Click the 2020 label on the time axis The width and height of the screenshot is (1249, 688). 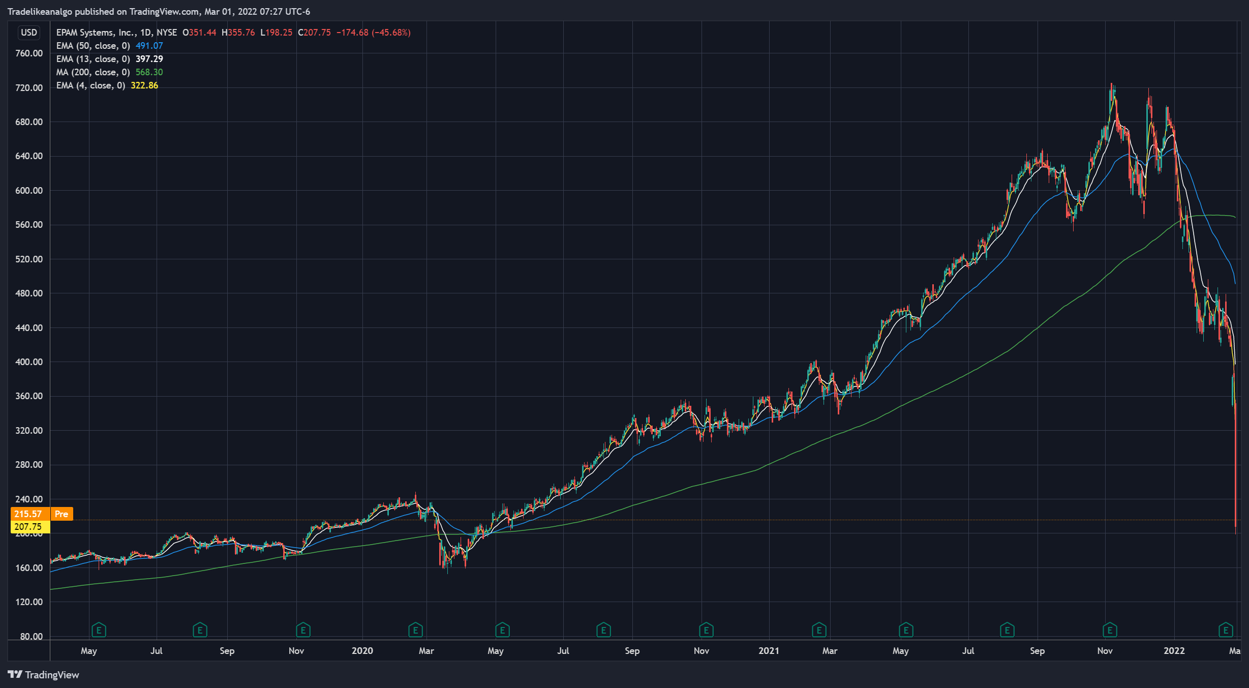362,650
